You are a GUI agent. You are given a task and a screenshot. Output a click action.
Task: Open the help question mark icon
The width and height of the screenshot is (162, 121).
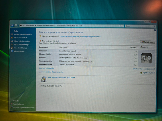click(x=155, y=30)
